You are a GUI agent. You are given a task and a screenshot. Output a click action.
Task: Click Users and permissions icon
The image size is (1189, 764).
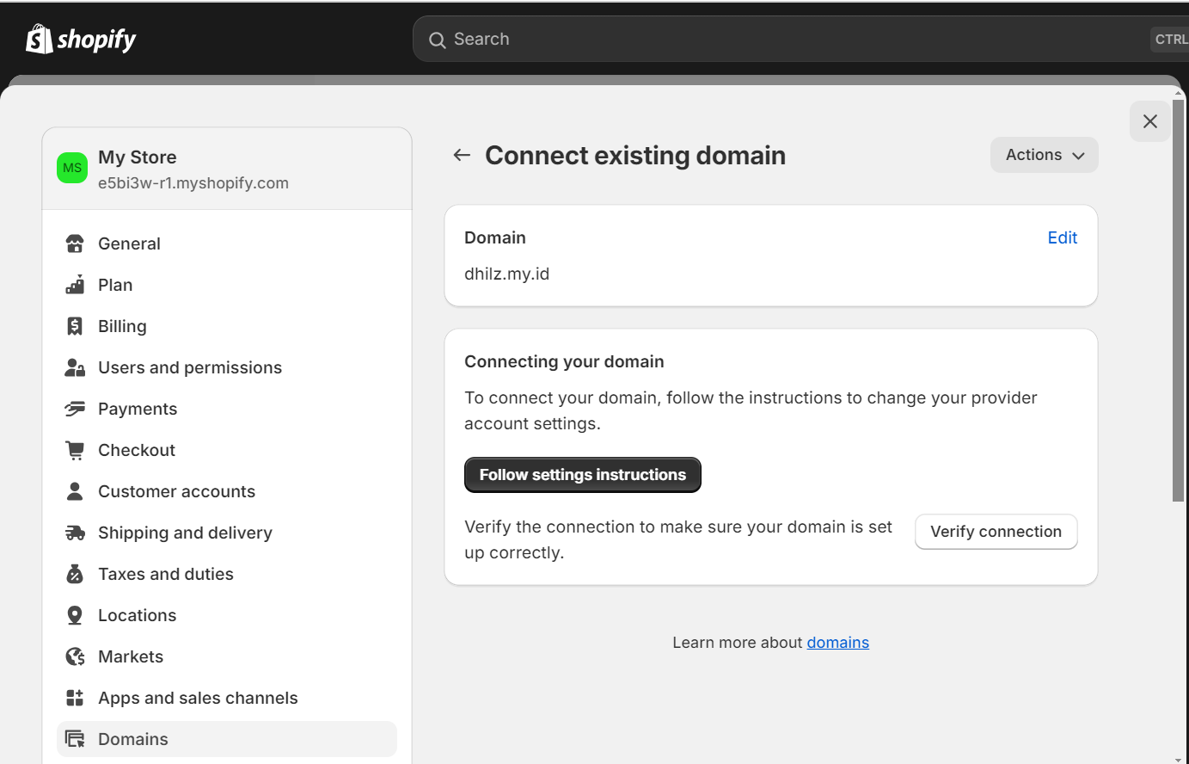(75, 367)
